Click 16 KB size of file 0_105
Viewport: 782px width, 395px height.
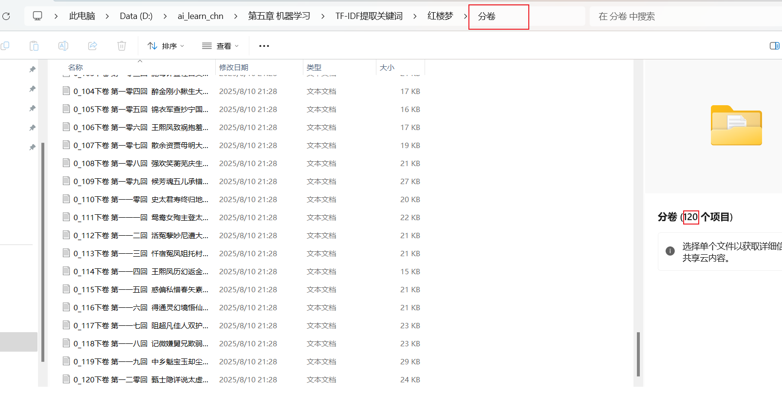[410, 109]
